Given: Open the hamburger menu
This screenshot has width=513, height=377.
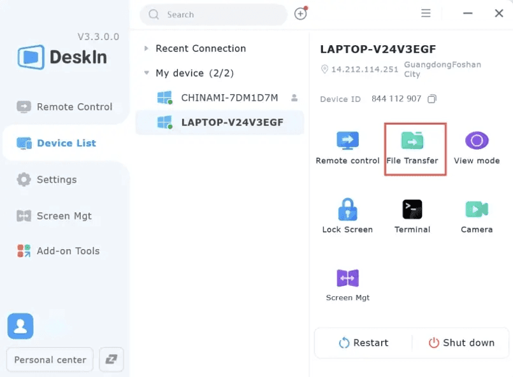Looking at the screenshot, I should click(426, 13).
